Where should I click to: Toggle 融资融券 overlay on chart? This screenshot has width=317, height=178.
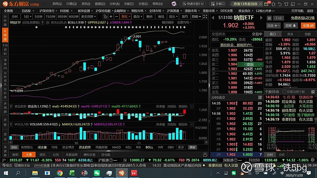168,23
